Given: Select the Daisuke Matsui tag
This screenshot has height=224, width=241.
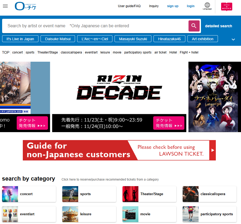Looking at the screenshot, I should pos(58,39).
